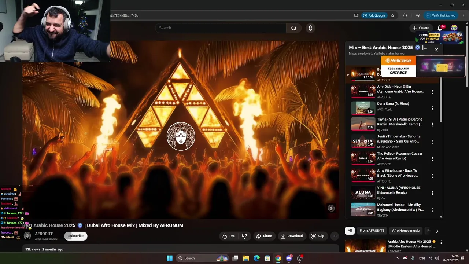Screen dimensions: 469x264
Task: Open Windows Start menu
Action: [x=170, y=258]
